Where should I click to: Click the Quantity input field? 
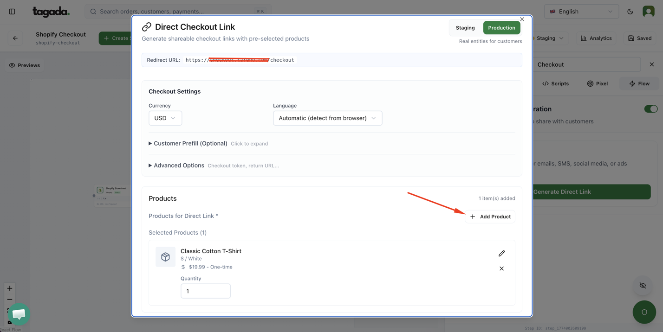(205, 291)
